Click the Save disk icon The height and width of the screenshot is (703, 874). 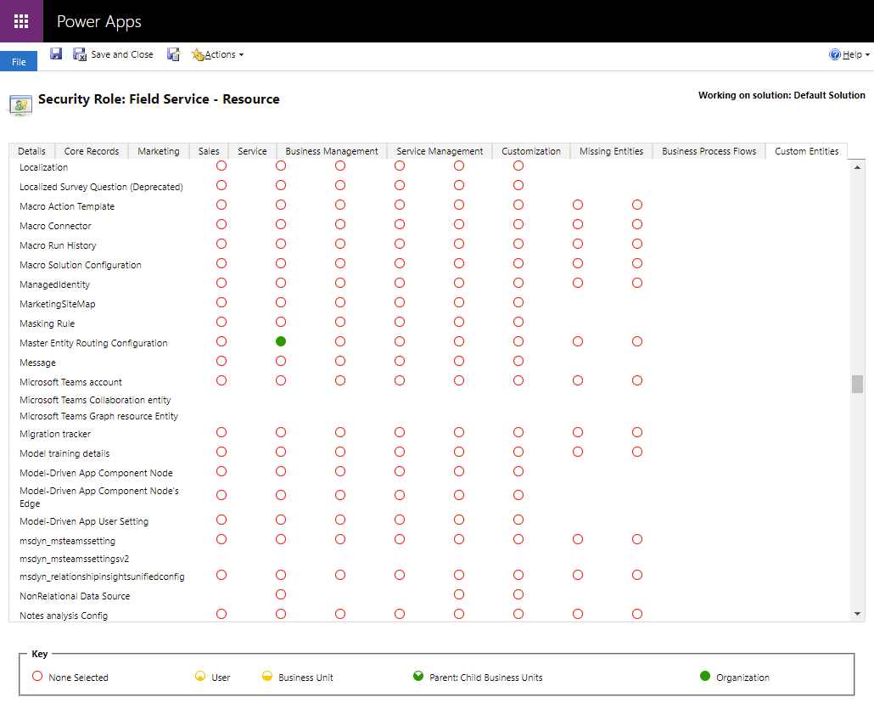56,54
